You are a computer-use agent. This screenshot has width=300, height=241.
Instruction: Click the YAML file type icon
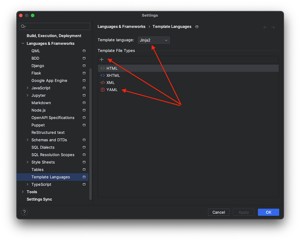(x=103, y=90)
